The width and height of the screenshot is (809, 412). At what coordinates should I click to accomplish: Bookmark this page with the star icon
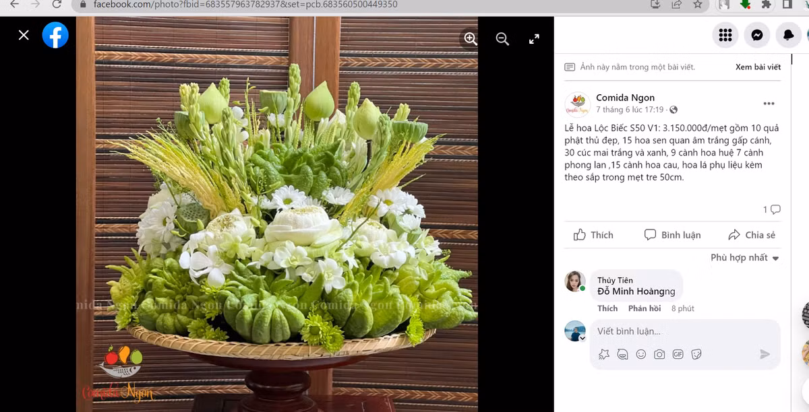[x=698, y=4]
